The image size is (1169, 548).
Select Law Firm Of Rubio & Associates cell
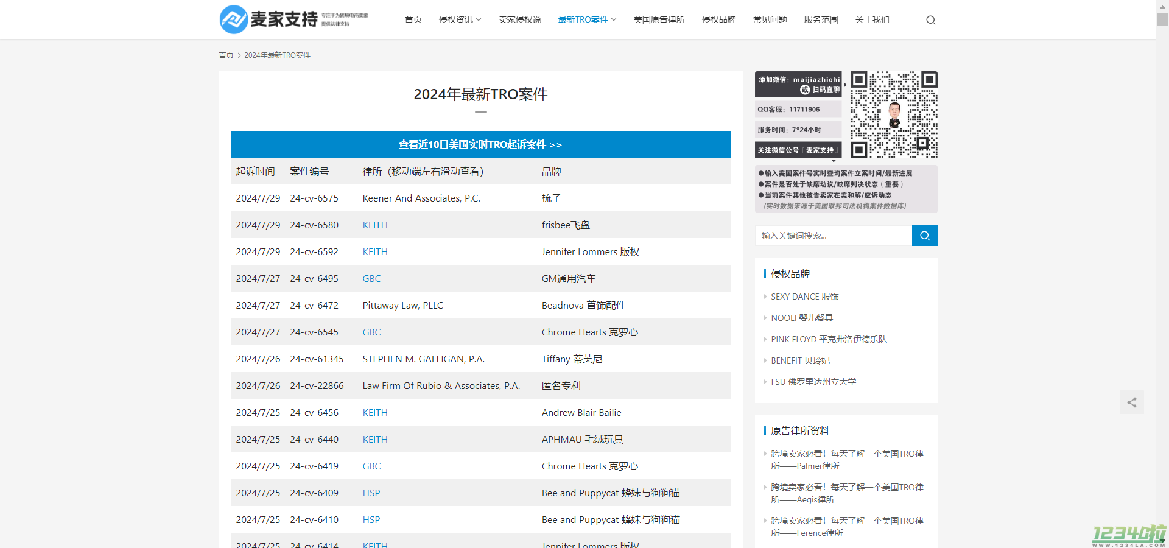(441, 385)
